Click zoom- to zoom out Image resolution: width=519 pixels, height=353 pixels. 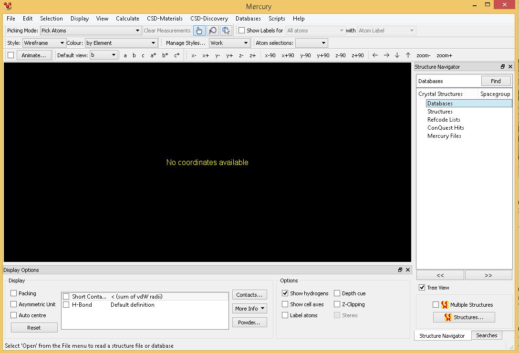(x=423, y=55)
